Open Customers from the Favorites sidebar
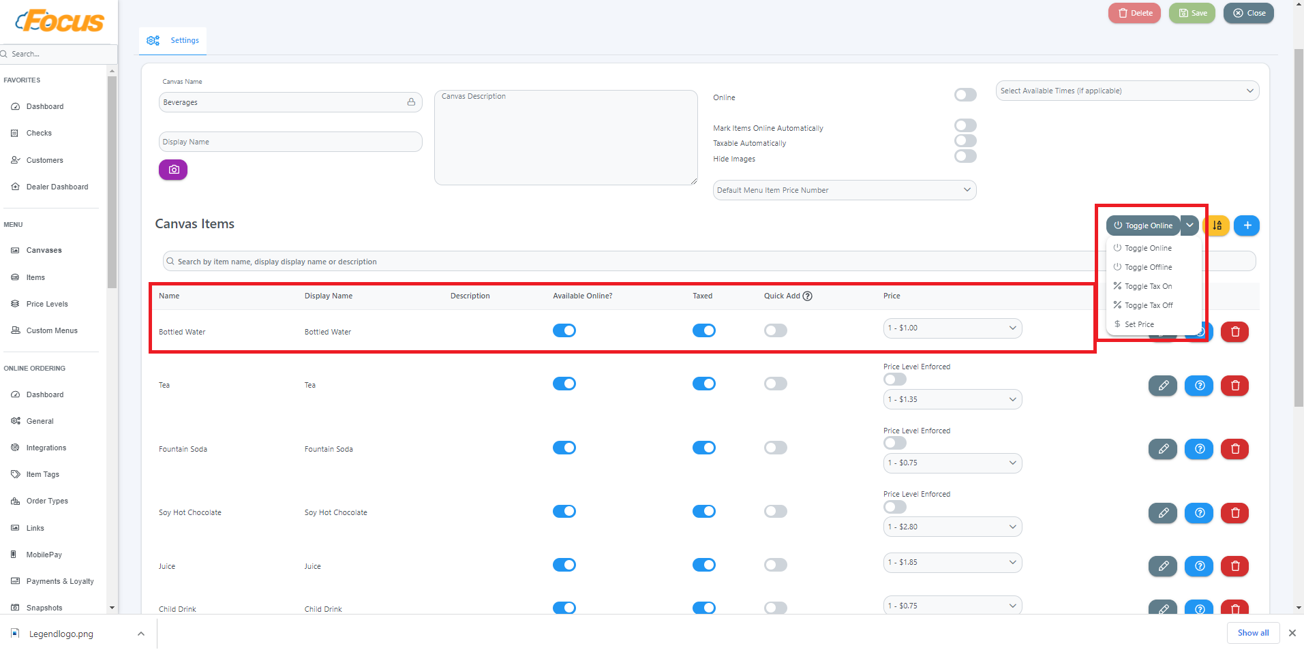This screenshot has height=652, width=1304. (x=44, y=160)
